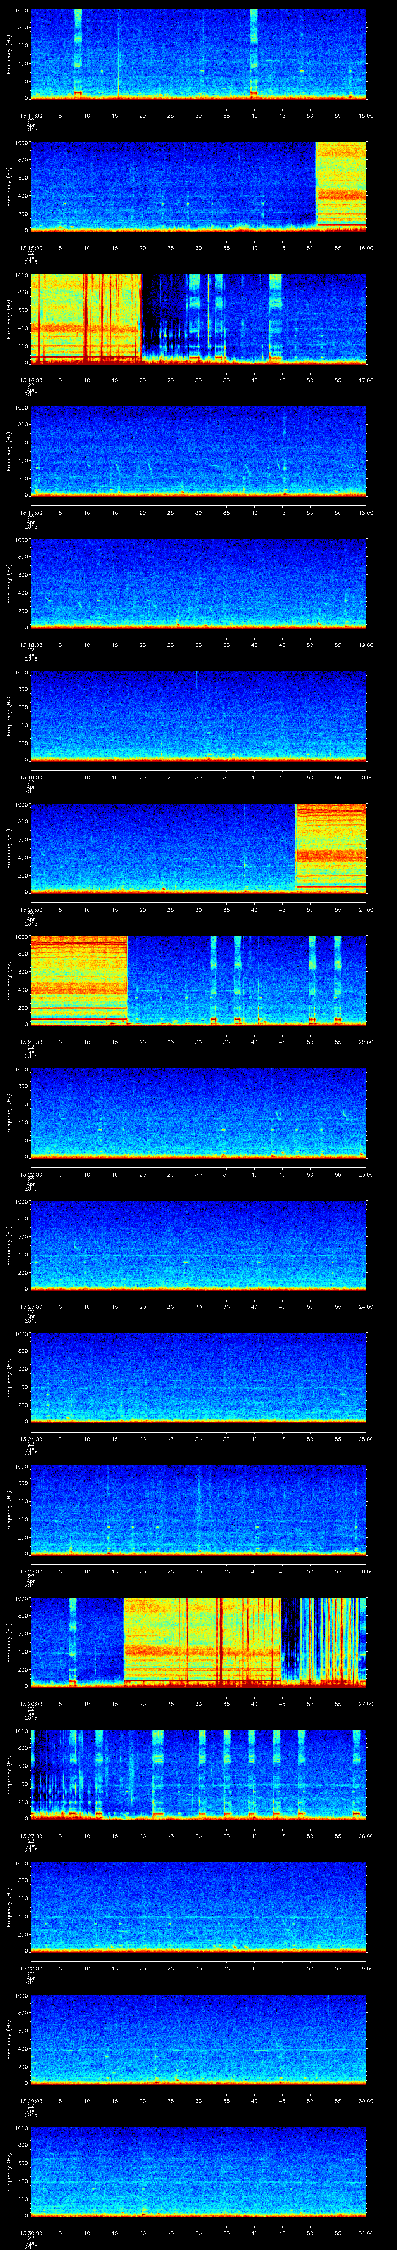Select the spectrogram panel starting at 13:15:00

[199, 186]
